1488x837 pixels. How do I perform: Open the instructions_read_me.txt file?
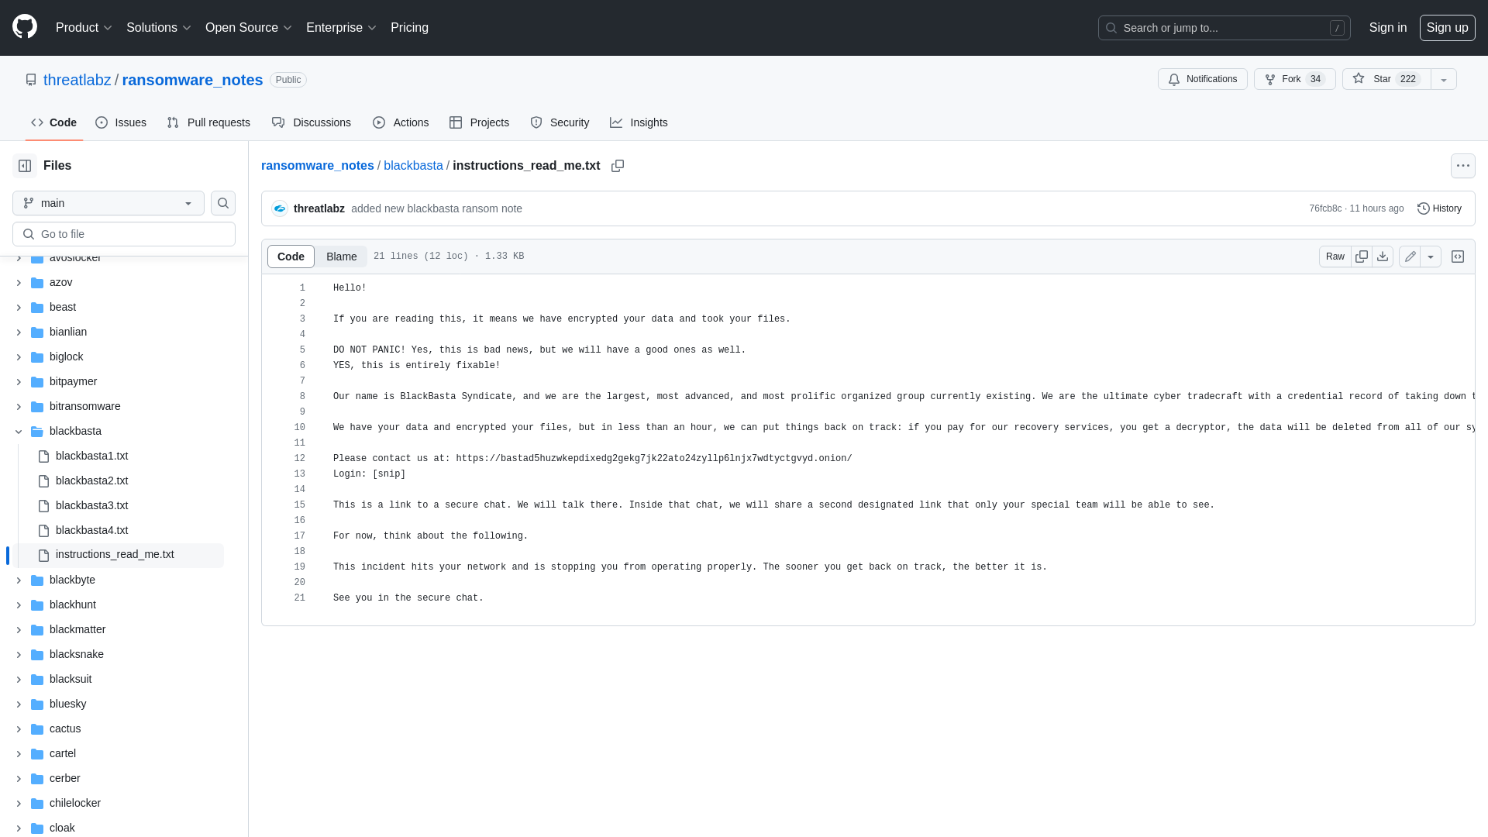(115, 554)
